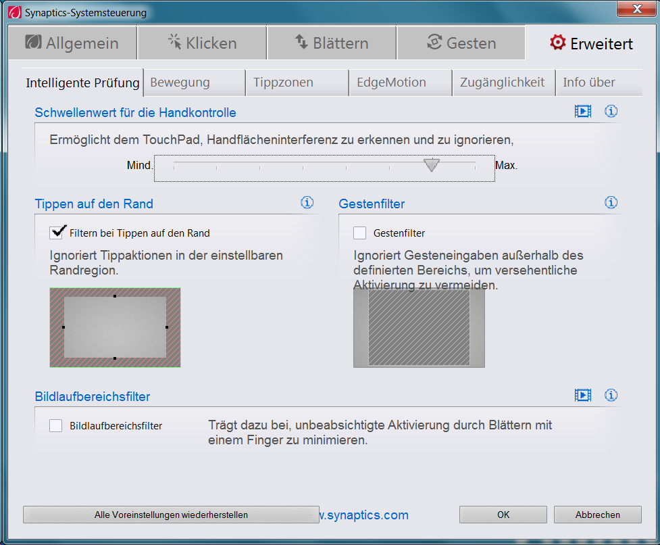Click the edge tap region preview image
Viewport: 660px width, 545px height.
115,328
